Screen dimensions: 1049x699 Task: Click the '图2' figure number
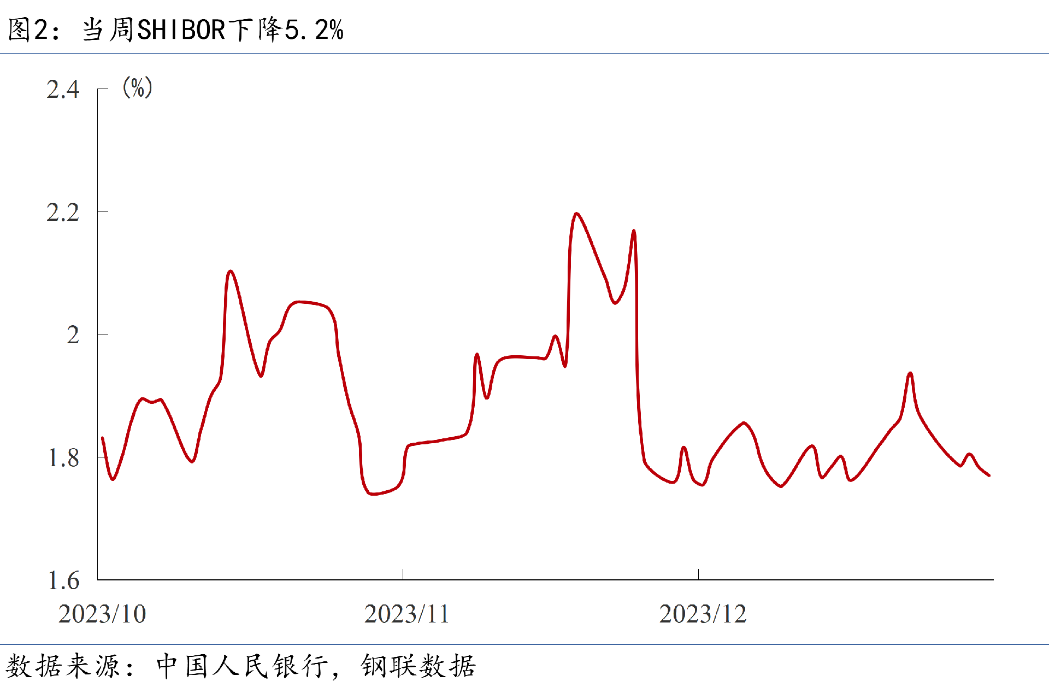27,30
